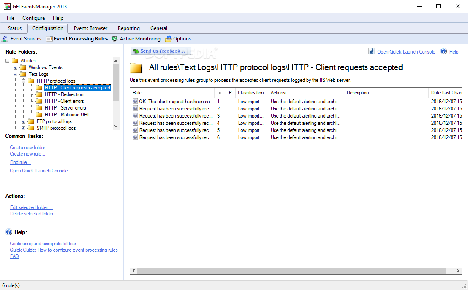
Task: Click the Text Logs folder icon
Action: [x=23, y=74]
